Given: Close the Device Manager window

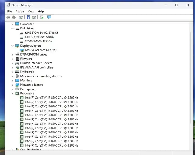Looking at the screenshot, I should click(x=188, y=5).
